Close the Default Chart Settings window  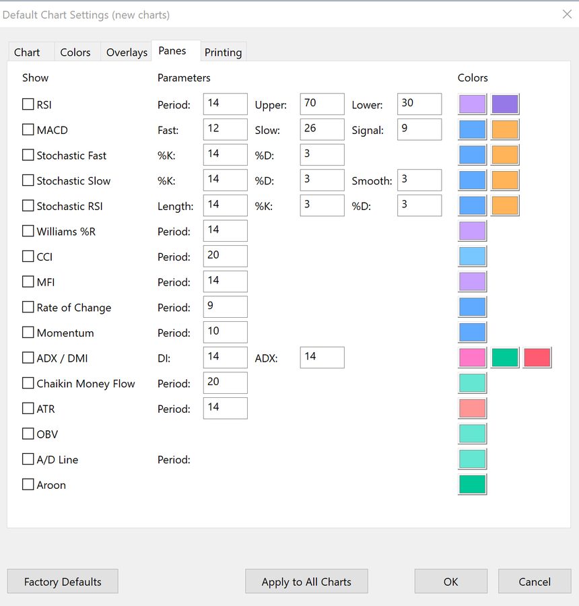click(567, 14)
